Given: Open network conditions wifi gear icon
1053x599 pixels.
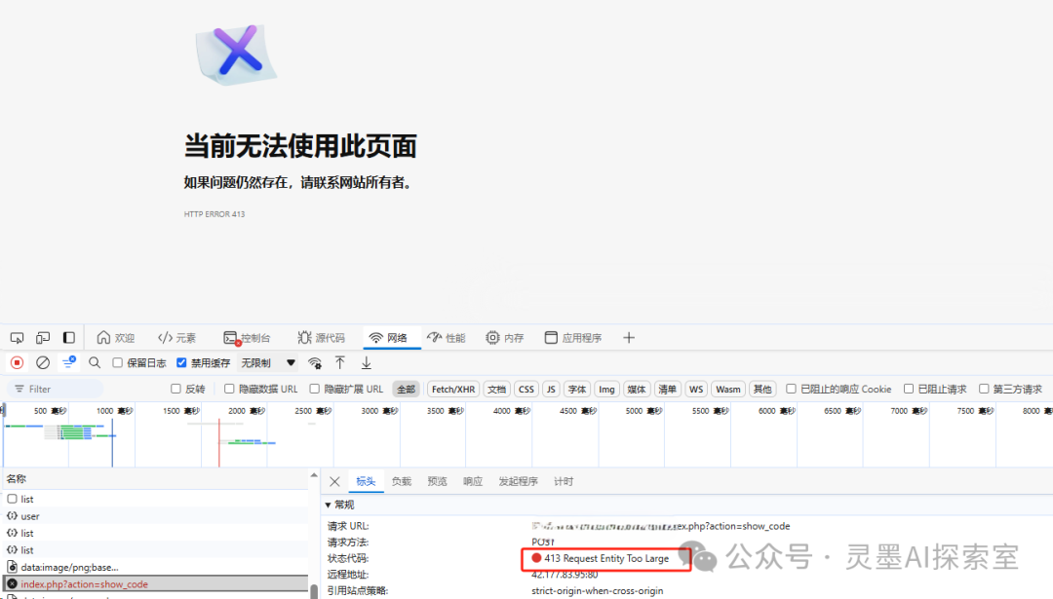Looking at the screenshot, I should click(x=314, y=363).
